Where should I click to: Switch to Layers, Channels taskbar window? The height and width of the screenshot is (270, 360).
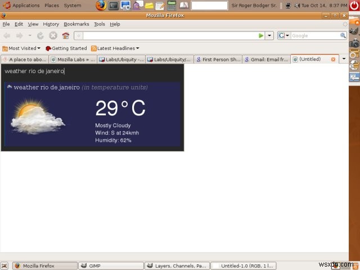(x=177, y=266)
